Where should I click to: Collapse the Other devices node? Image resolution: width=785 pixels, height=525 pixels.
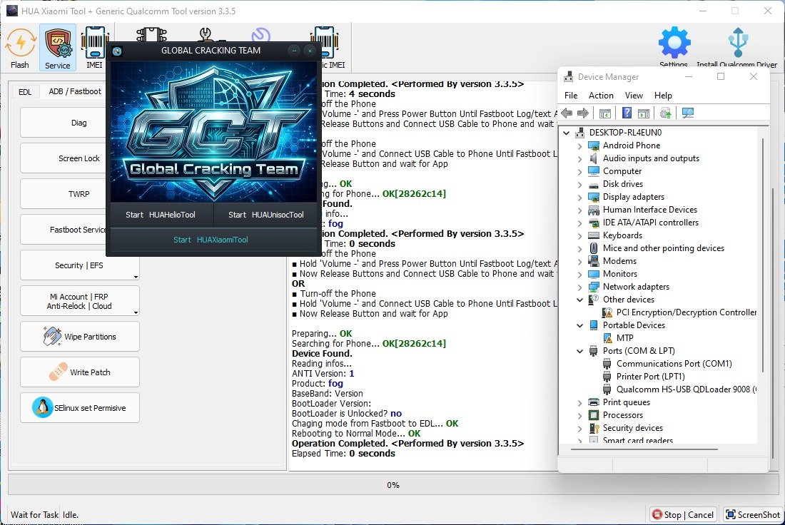[579, 300]
